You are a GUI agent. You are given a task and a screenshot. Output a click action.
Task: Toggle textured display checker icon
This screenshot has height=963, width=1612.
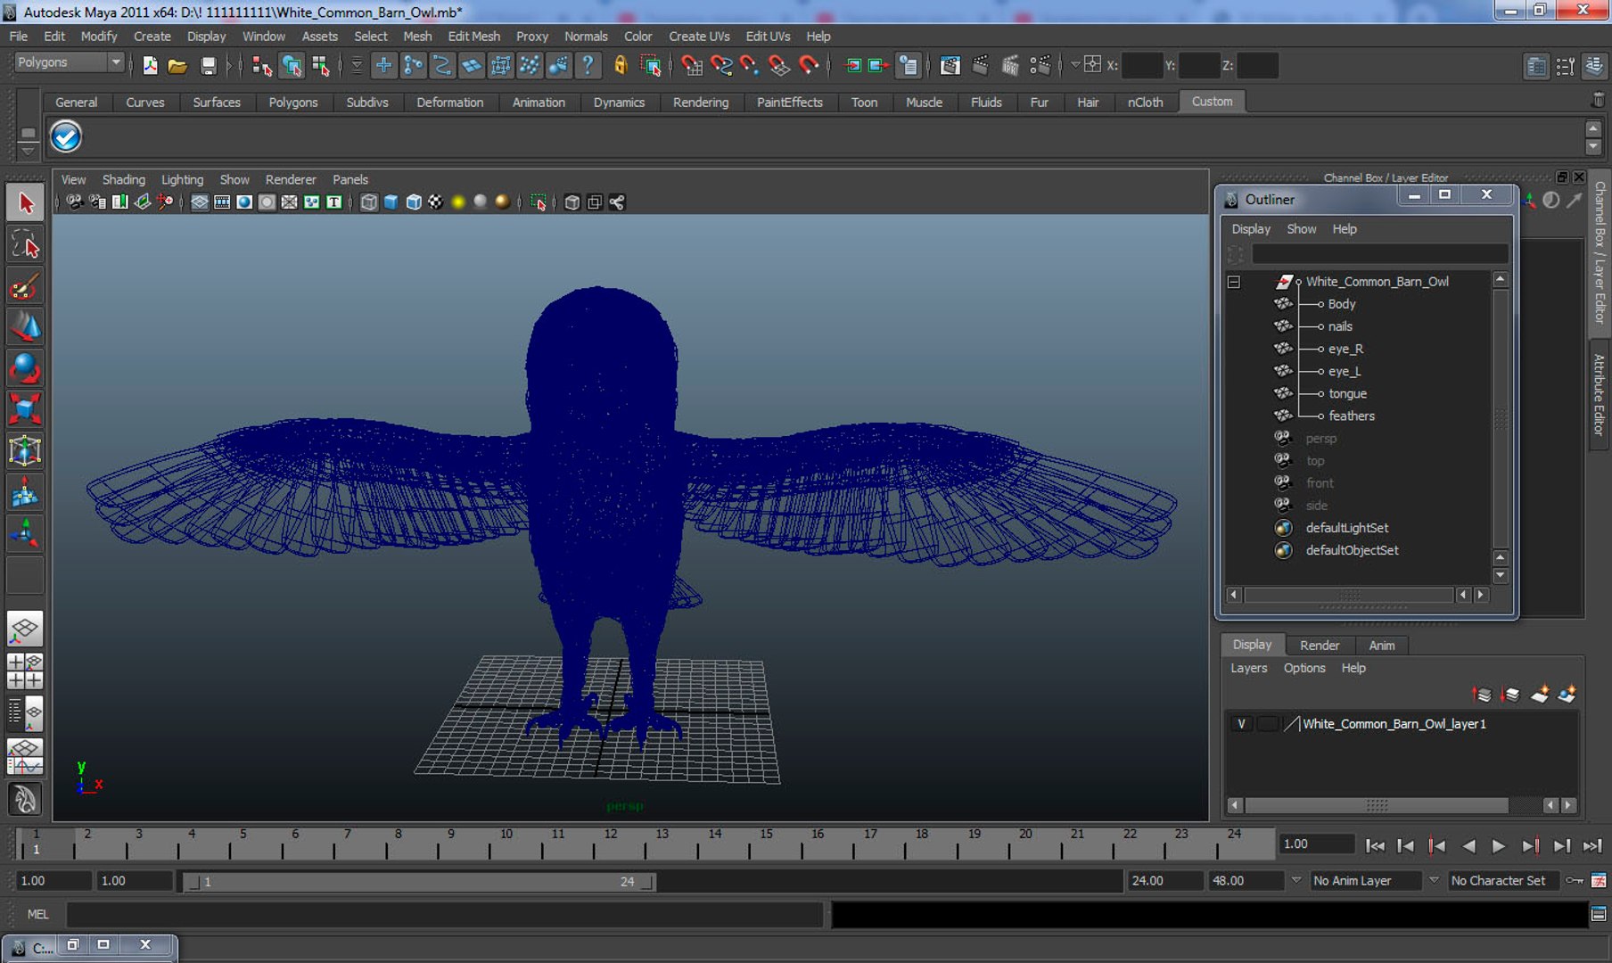(x=435, y=202)
